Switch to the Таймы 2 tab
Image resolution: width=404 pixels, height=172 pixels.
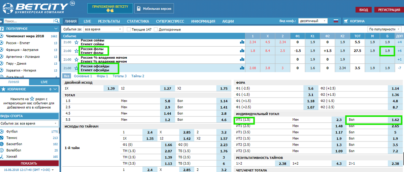[138, 76]
